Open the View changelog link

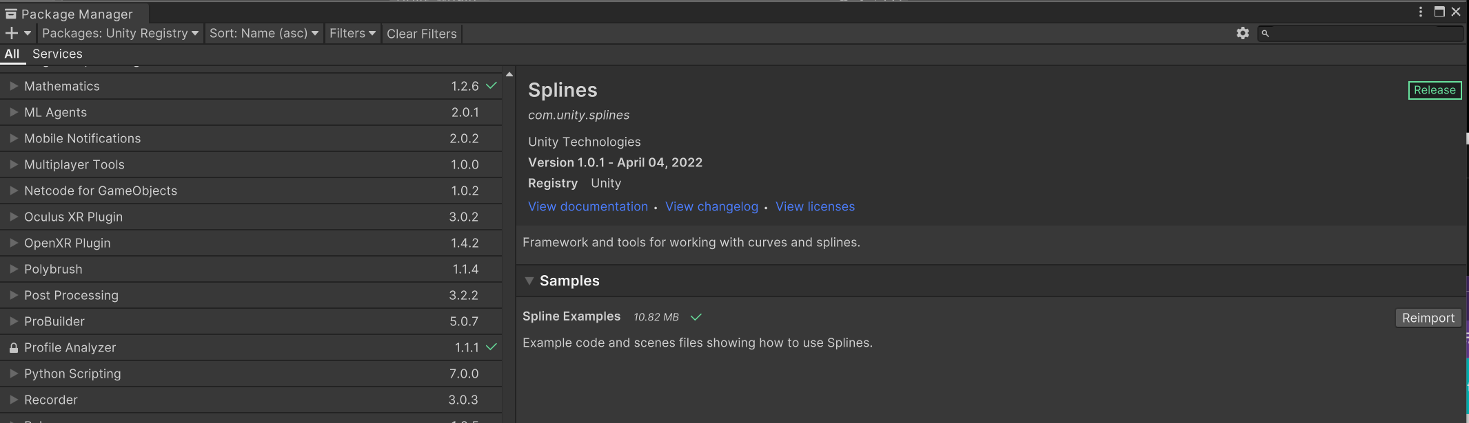pyautogui.click(x=711, y=206)
